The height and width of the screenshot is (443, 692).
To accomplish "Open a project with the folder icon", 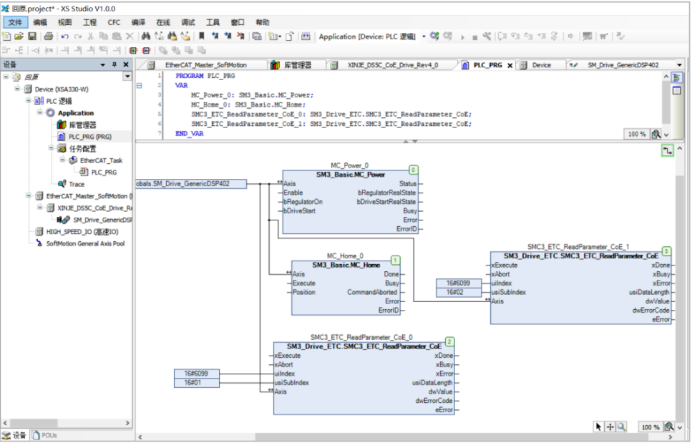I will (19, 36).
